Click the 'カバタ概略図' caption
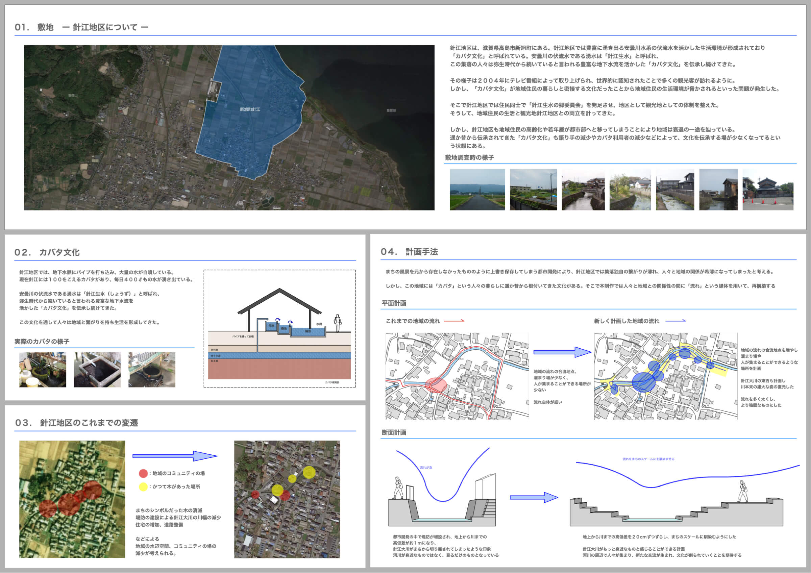Screen dimensions: 811x573 (x=332, y=382)
